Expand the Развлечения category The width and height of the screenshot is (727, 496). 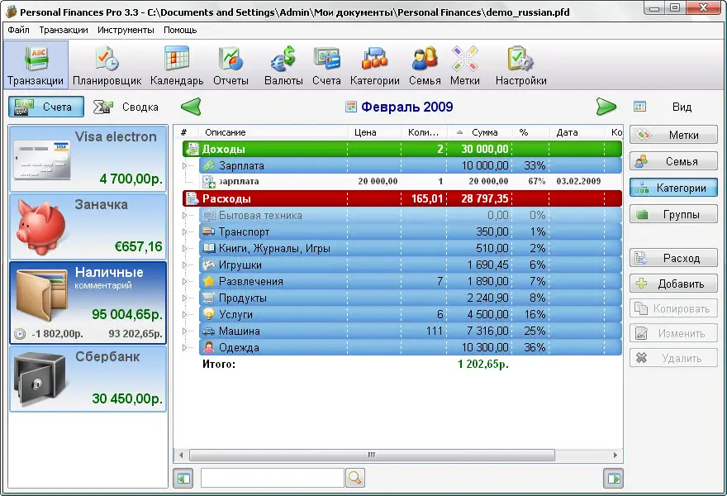(x=184, y=281)
